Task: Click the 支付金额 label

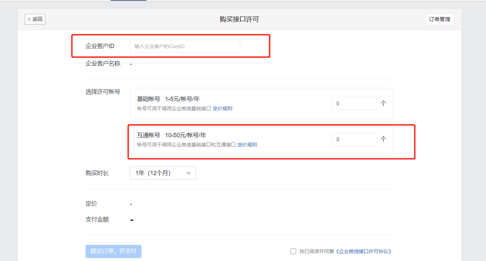Action: (x=97, y=220)
